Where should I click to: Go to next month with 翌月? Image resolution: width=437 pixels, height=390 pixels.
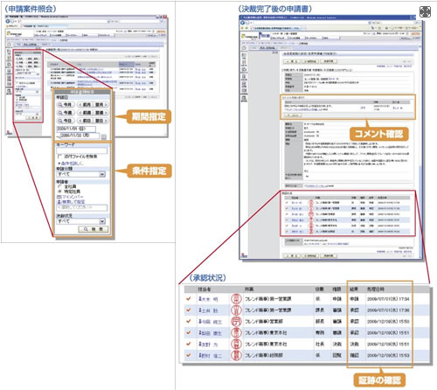click(101, 104)
